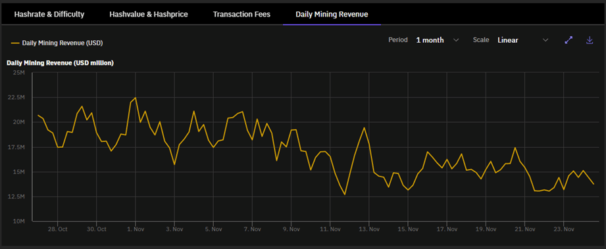This screenshot has width=606, height=249.
Task: Click the 23. Nov date label
Action: pyautogui.click(x=563, y=229)
